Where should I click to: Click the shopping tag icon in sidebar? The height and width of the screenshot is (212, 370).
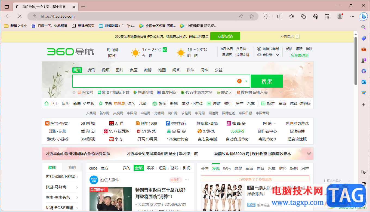tap(363, 38)
